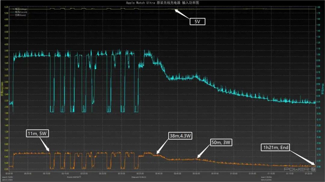This screenshot has width=325, height=182.
Task: Click the 4.00 tick on left voltage axis
Action: 6,44
